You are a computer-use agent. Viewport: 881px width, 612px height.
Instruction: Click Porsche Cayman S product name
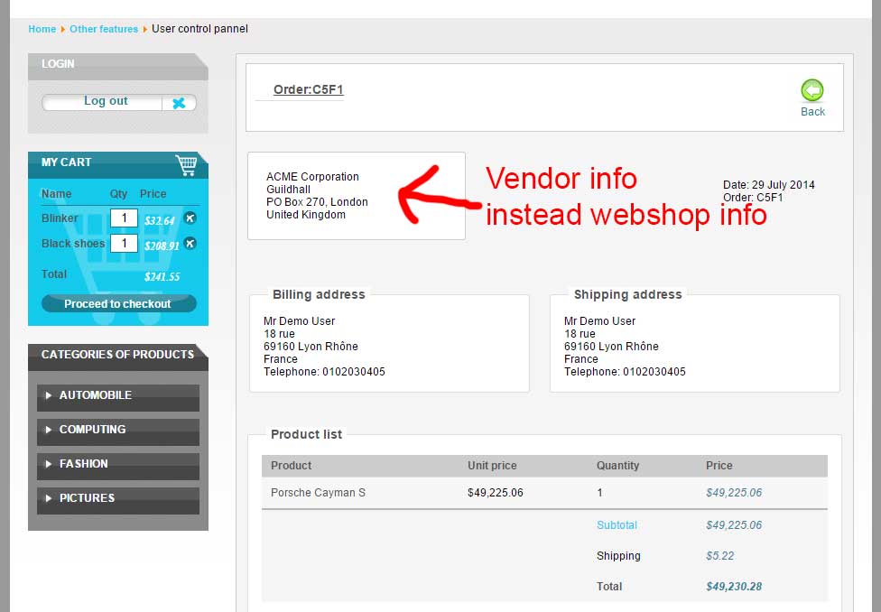(x=318, y=492)
